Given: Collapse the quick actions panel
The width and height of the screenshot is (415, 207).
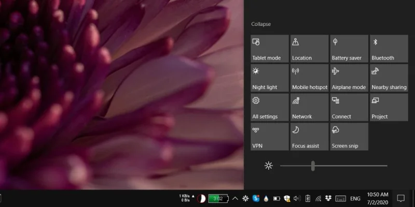Looking at the screenshot, I should click(x=261, y=24).
